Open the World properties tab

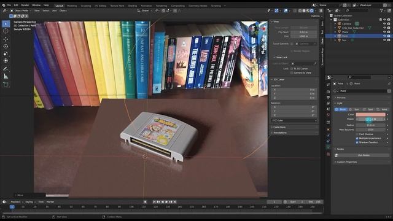(x=329, y=115)
